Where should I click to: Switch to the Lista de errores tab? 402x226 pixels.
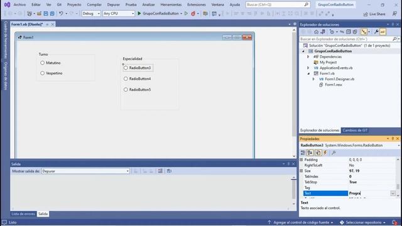pyautogui.click(x=23, y=213)
